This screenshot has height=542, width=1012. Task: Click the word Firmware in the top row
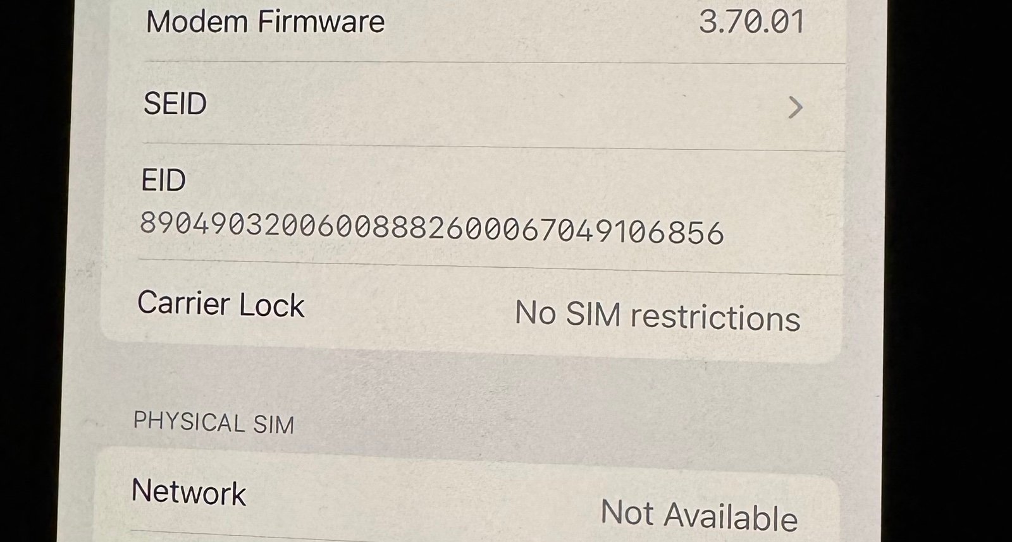point(321,22)
